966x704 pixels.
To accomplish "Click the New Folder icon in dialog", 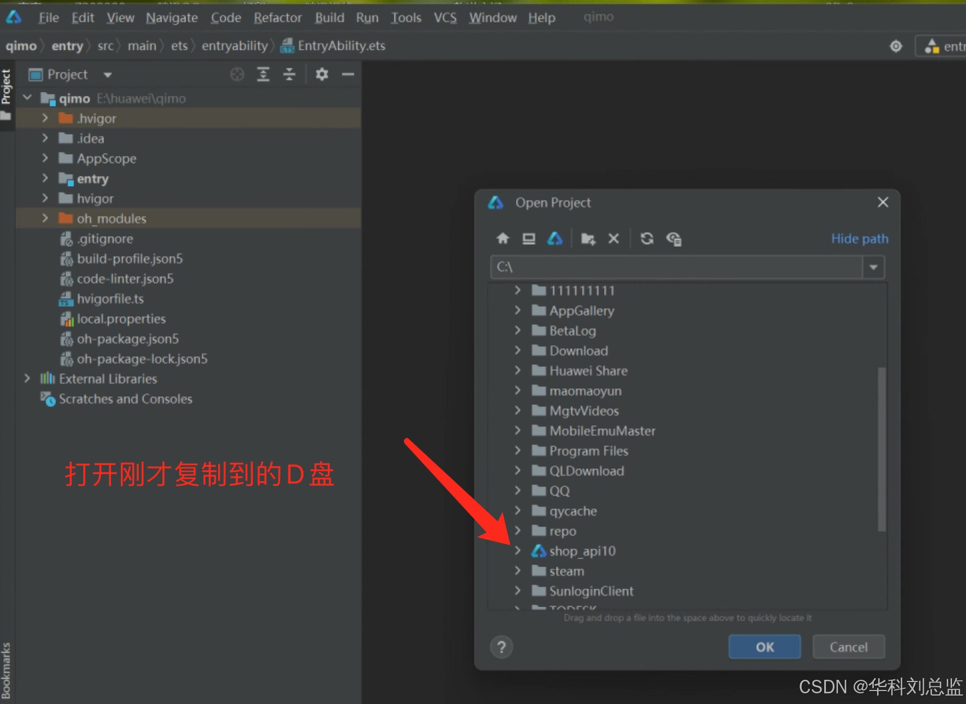I will 588,239.
